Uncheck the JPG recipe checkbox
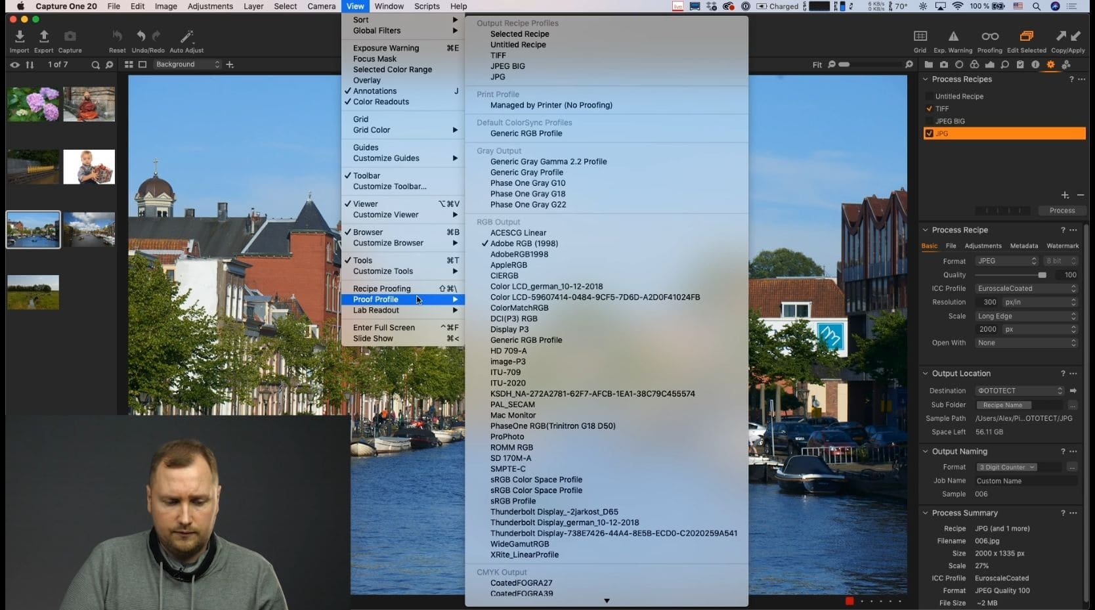Viewport: 1095px width, 610px height. click(929, 133)
